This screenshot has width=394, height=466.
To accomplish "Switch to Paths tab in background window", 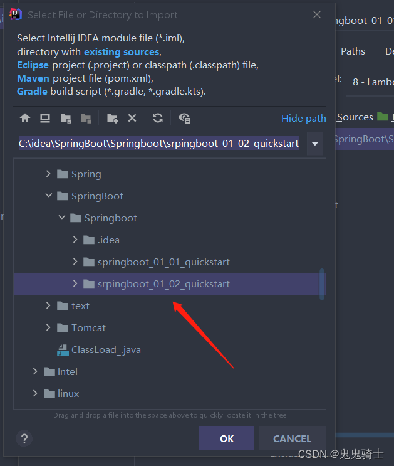I will (x=353, y=51).
